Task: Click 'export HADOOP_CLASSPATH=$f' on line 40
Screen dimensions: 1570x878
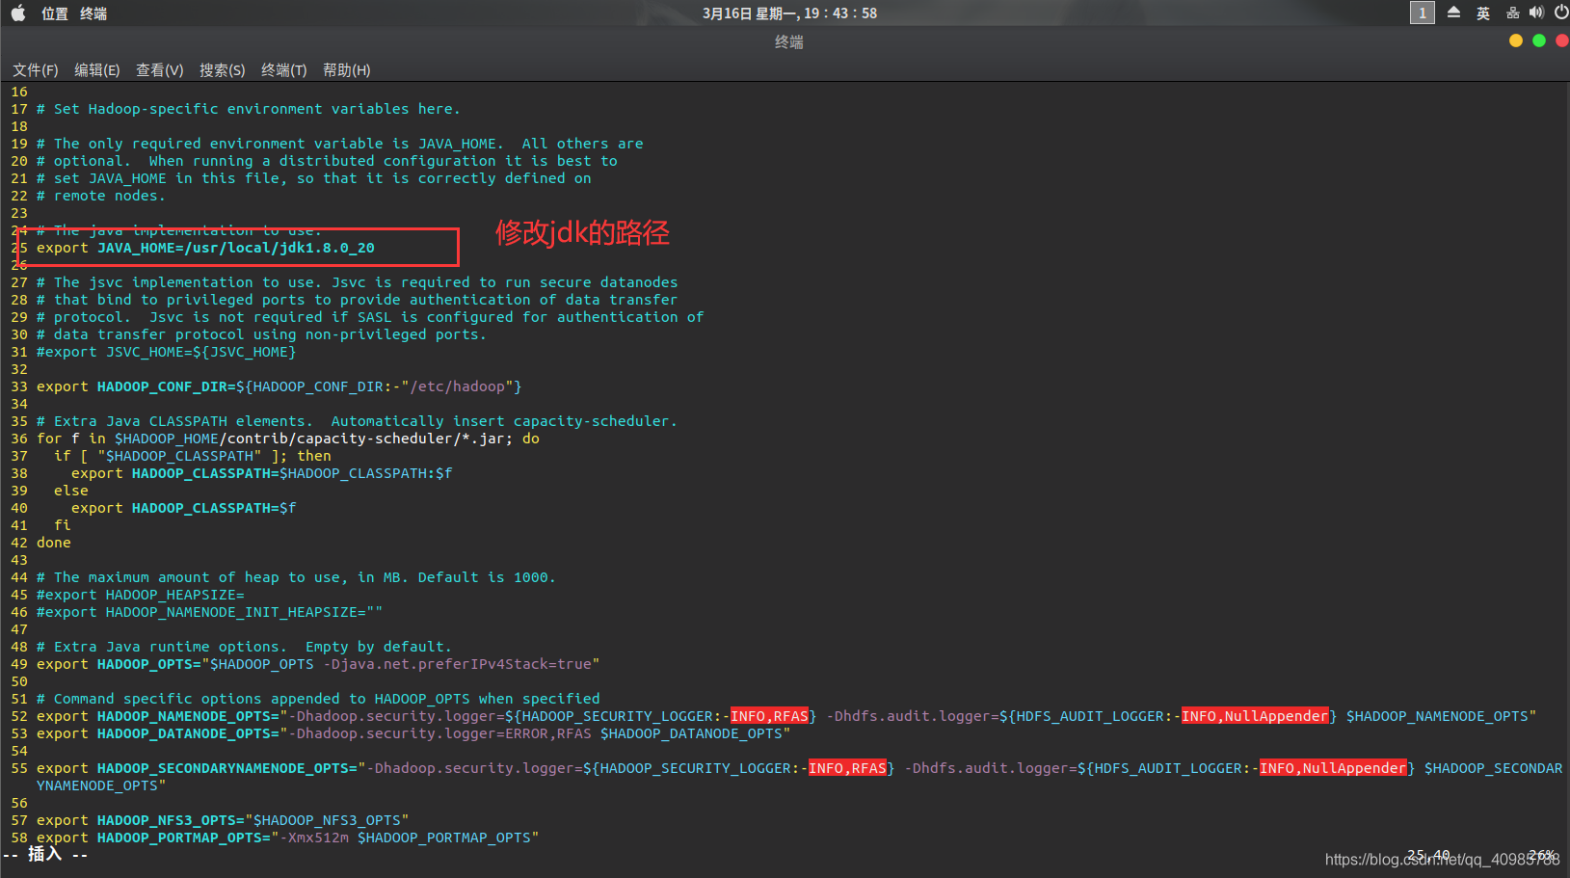Action: pos(184,508)
